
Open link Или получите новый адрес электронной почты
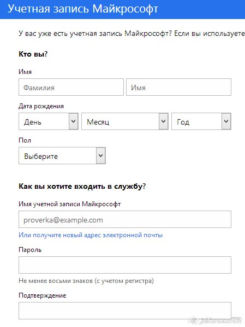click(91, 235)
